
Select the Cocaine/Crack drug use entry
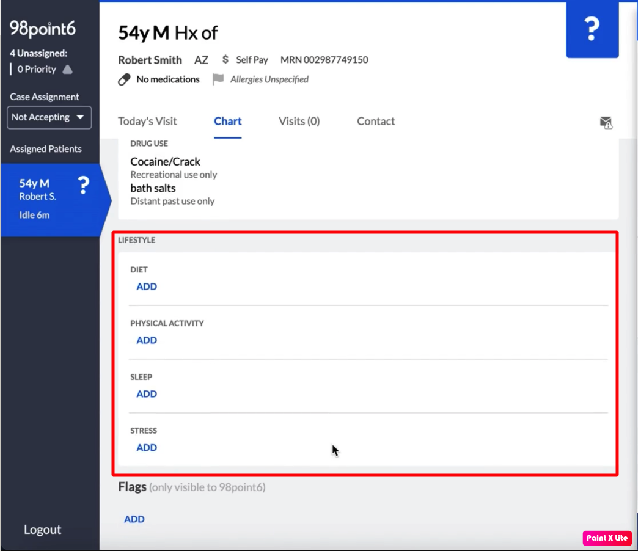[165, 162]
